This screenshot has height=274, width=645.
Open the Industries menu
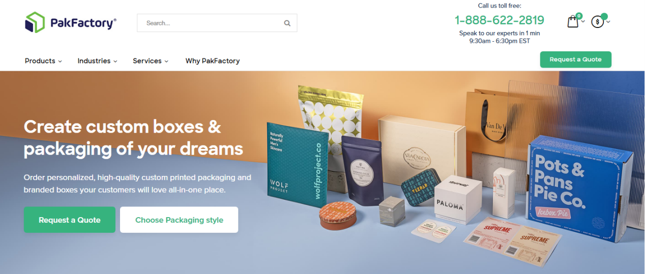[x=97, y=60]
